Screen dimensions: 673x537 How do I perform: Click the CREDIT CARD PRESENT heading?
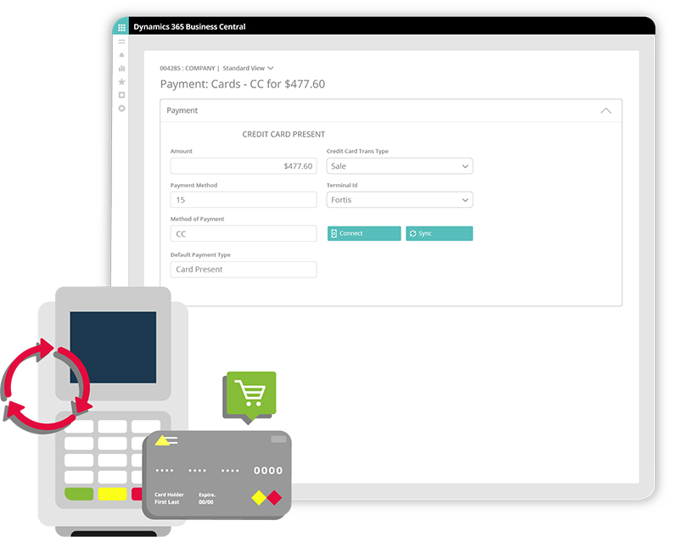[283, 134]
